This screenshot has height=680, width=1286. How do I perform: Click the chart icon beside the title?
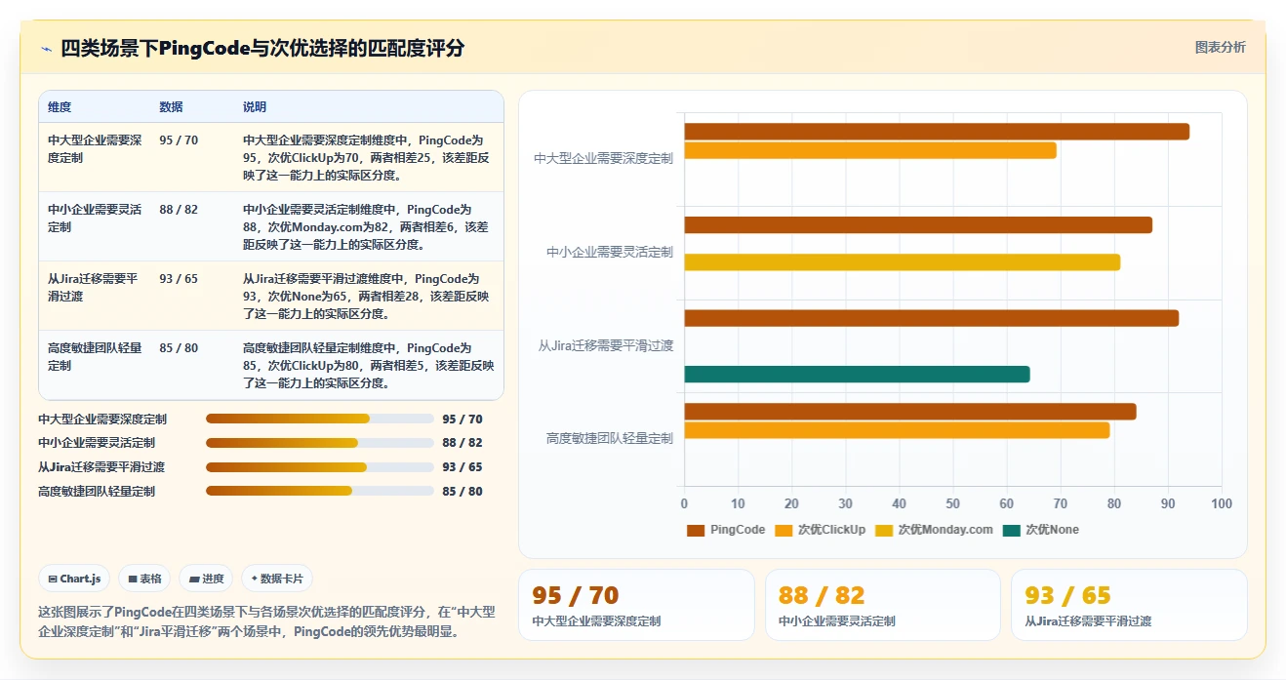point(46,48)
